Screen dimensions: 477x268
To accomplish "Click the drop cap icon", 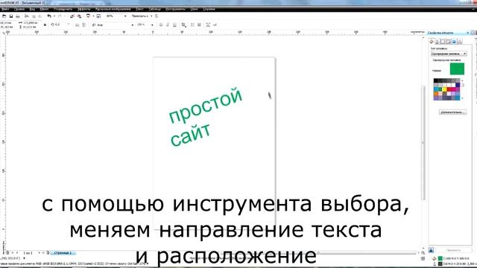I will tap(199, 25).
